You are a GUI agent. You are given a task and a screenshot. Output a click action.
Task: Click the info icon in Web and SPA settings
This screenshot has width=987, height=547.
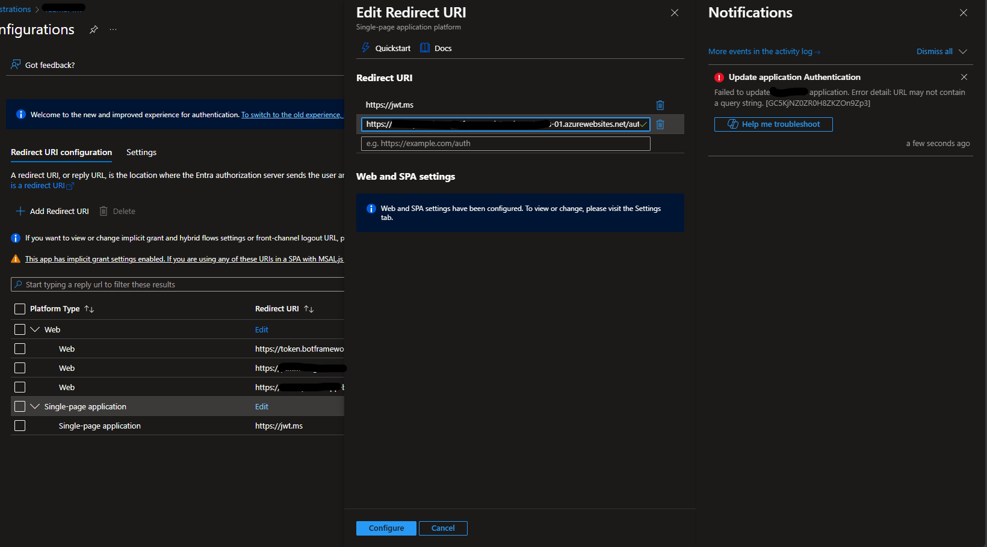[x=371, y=209]
